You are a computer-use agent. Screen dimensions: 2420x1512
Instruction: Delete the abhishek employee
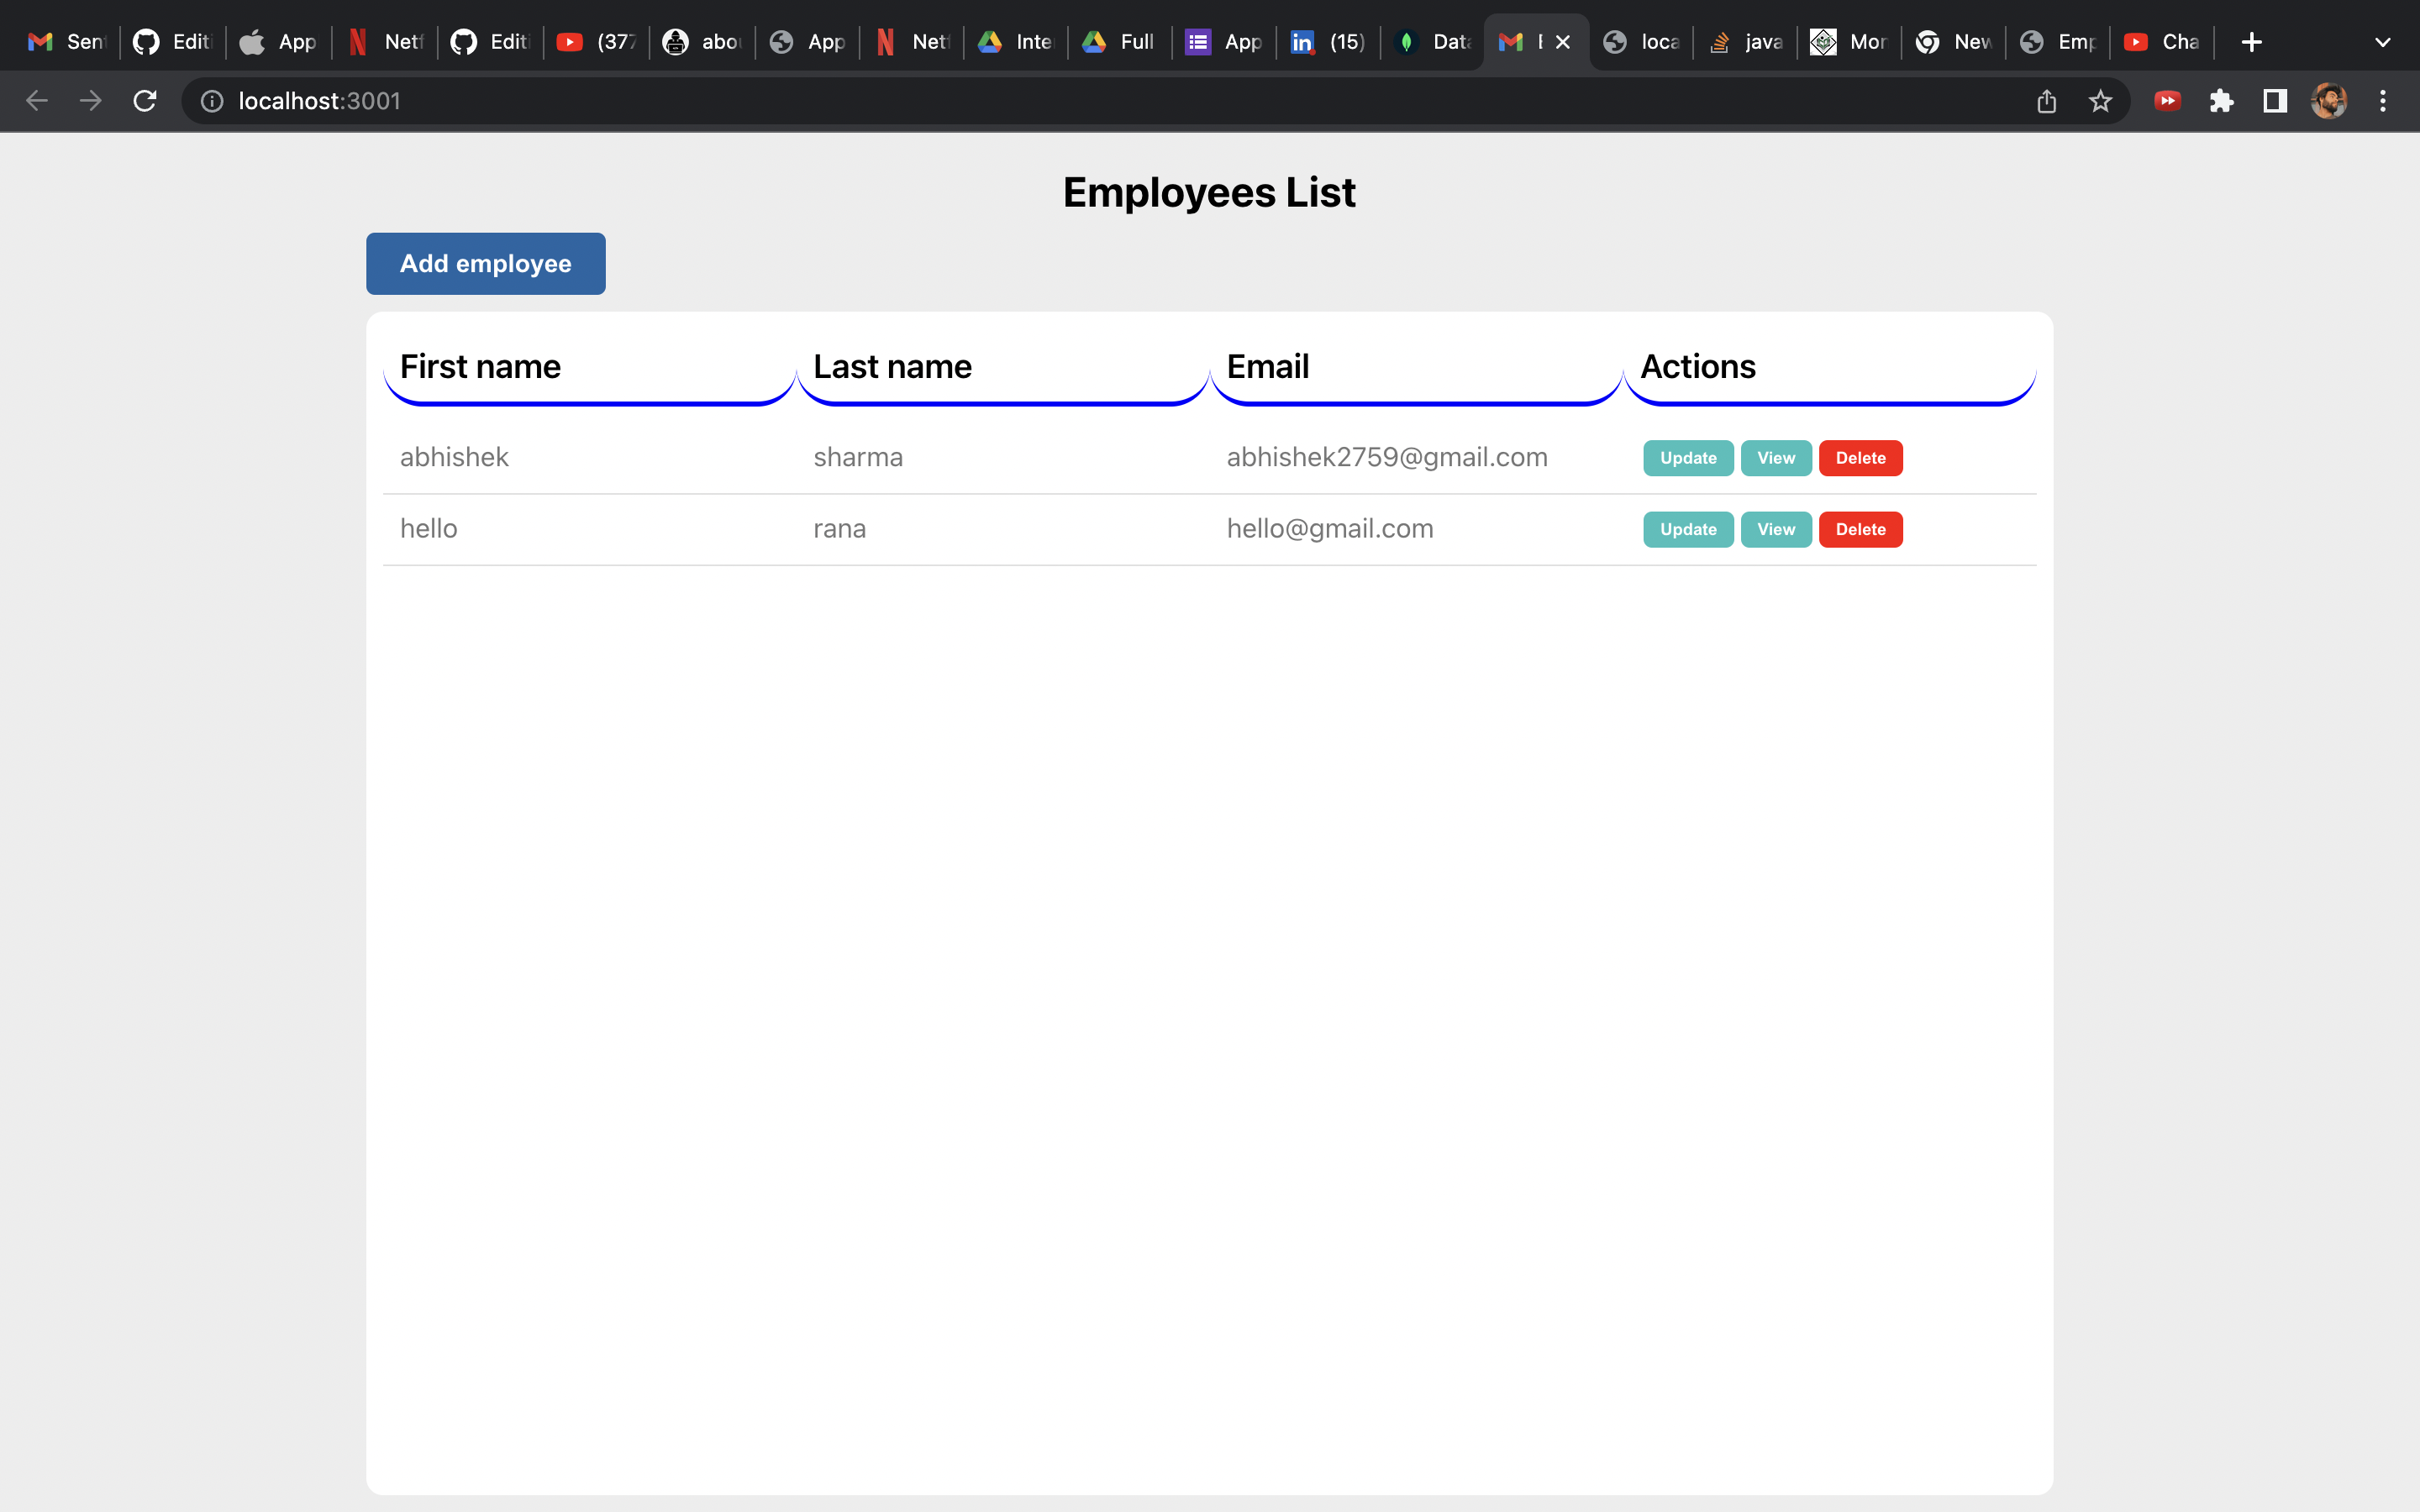pos(1860,458)
